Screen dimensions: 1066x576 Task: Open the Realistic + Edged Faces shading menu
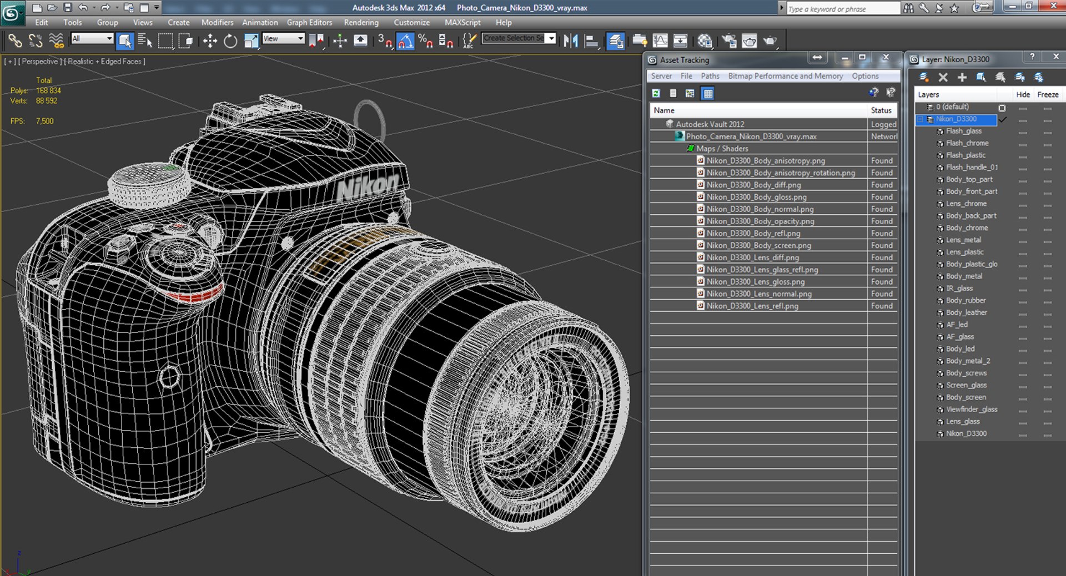(x=105, y=62)
